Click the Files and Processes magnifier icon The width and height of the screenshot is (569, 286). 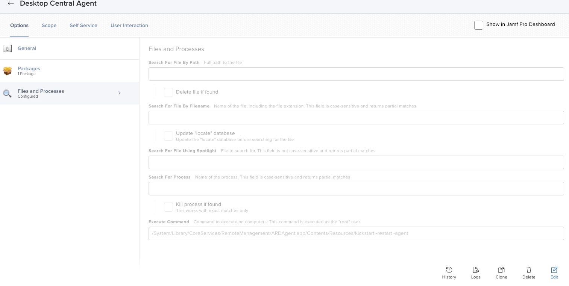[7, 93]
